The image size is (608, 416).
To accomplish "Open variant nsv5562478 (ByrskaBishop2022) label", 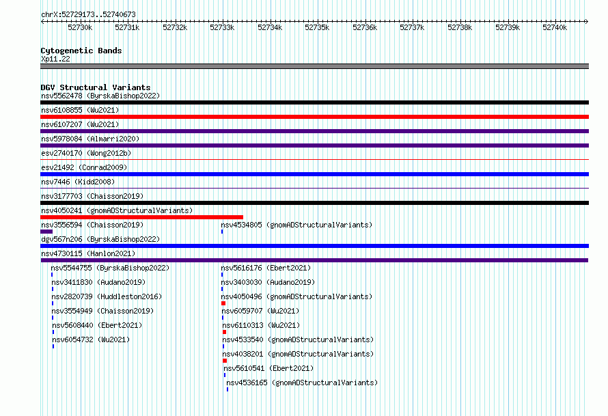I will click(x=100, y=96).
